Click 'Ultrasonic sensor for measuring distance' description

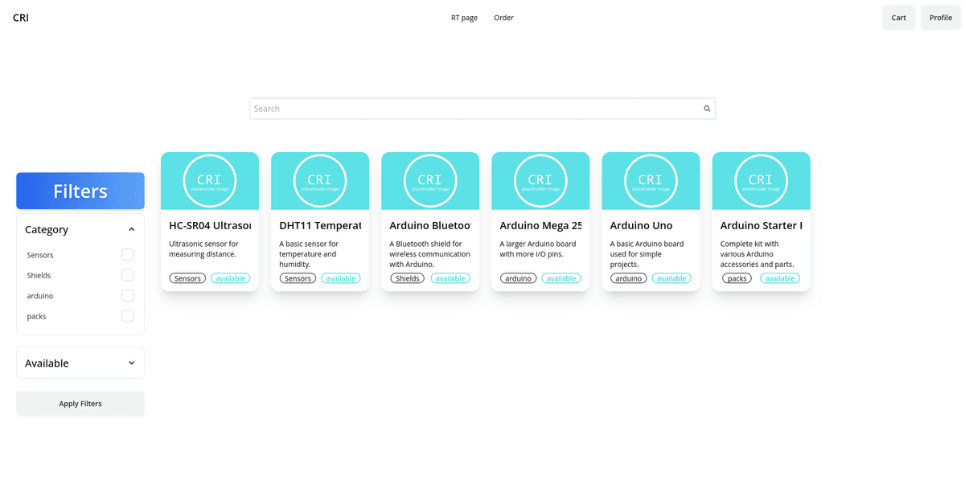coord(204,249)
